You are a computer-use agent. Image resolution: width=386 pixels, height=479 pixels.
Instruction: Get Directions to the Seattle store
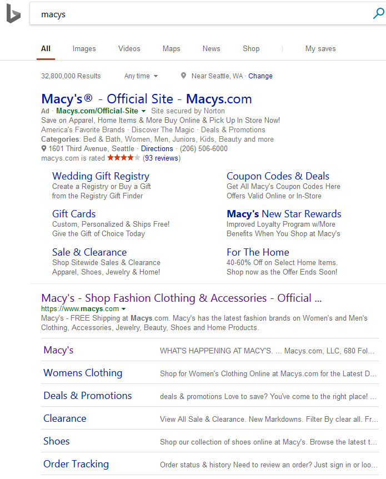[x=157, y=149]
